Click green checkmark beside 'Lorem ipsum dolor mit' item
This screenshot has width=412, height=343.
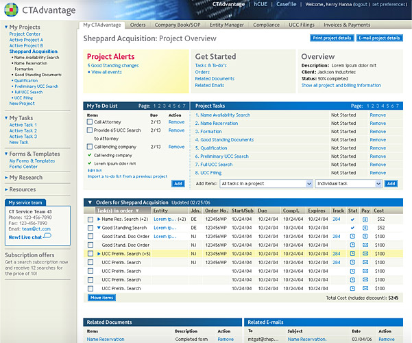pyautogui.click(x=90, y=163)
